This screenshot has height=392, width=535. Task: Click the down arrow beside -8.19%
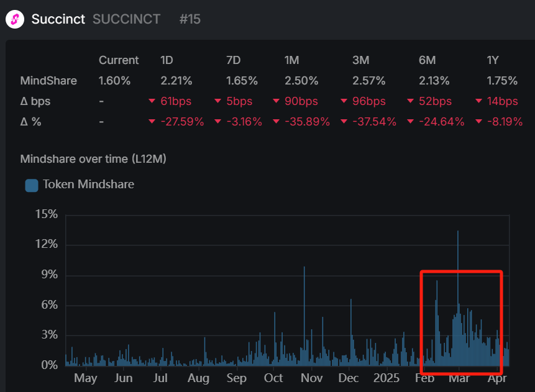point(478,122)
